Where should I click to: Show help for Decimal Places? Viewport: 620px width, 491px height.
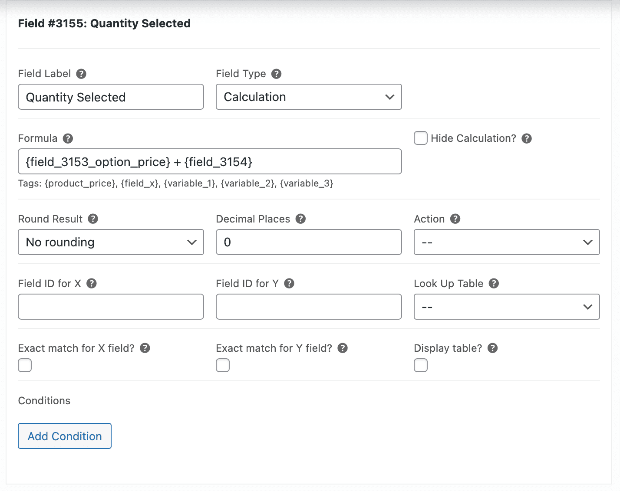pos(301,219)
